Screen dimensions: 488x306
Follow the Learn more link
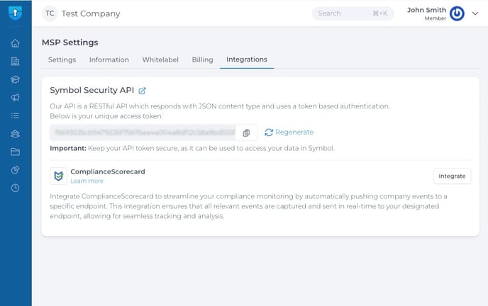87,181
